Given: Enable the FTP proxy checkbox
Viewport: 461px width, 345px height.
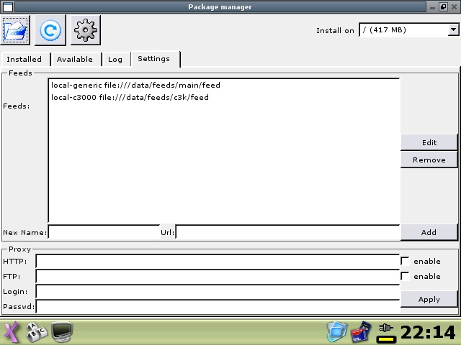Looking at the screenshot, I should (406, 277).
